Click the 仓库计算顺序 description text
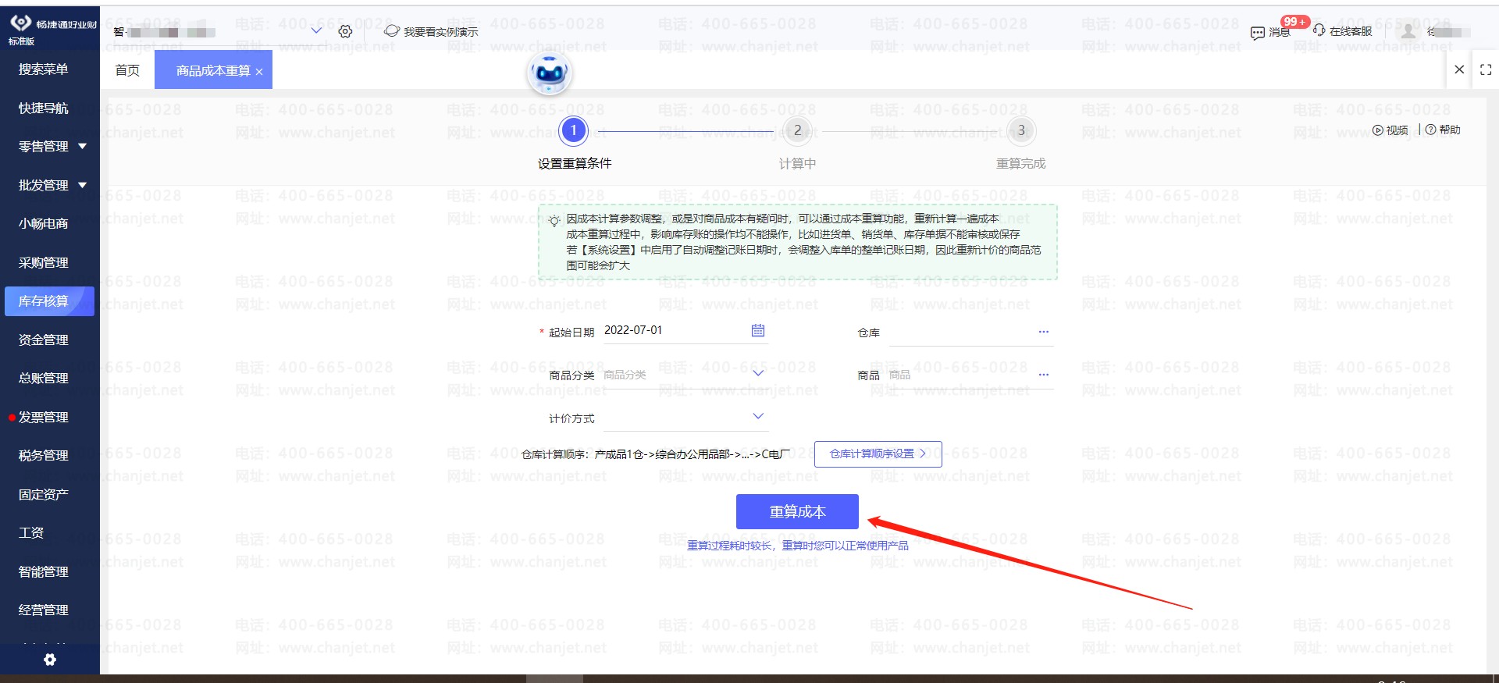Screen dimensions: 1499x683 tap(656, 454)
